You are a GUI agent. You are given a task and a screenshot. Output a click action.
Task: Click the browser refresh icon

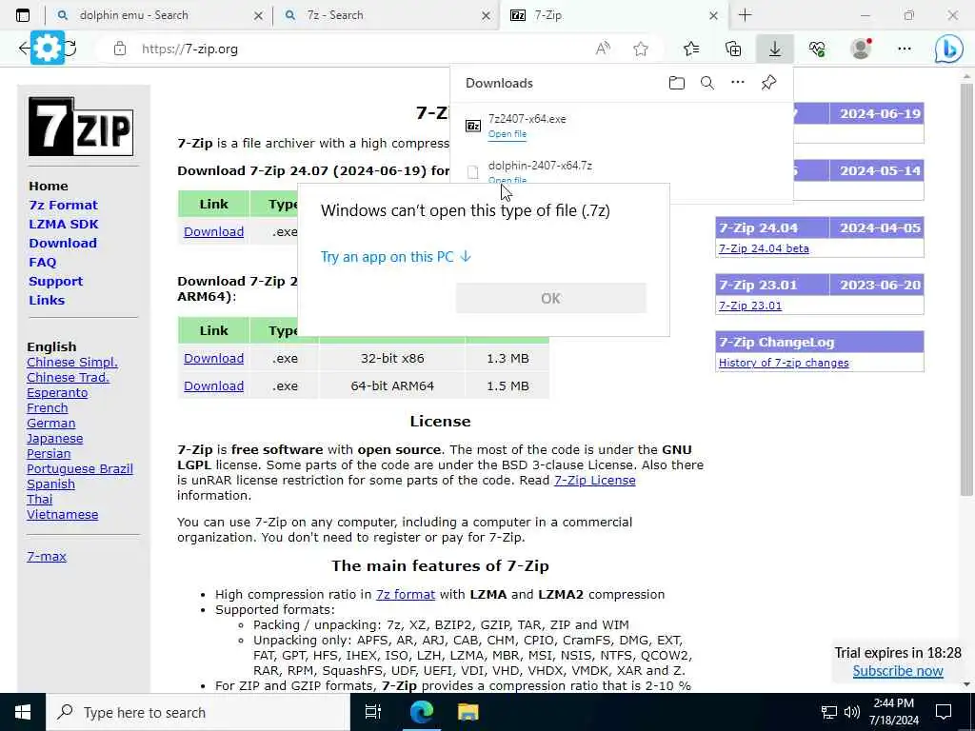[70, 49]
